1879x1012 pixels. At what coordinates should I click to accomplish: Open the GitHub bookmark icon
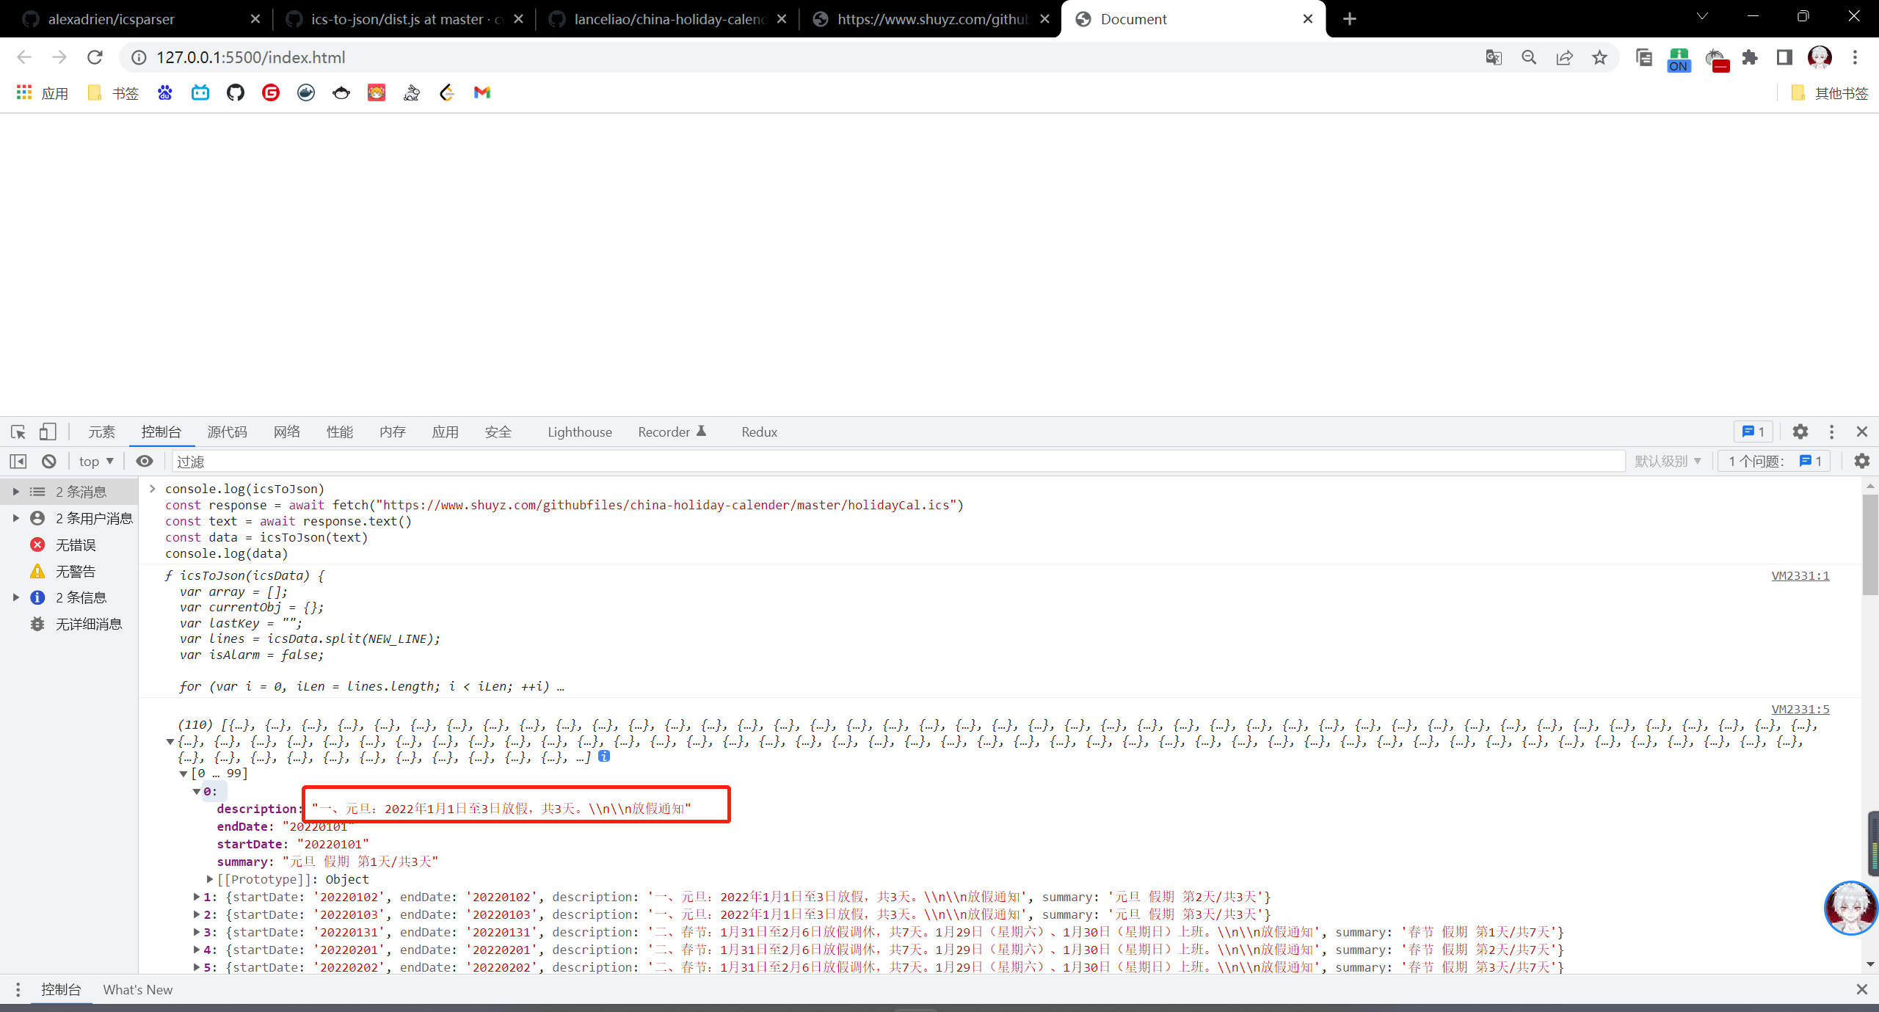coord(236,92)
